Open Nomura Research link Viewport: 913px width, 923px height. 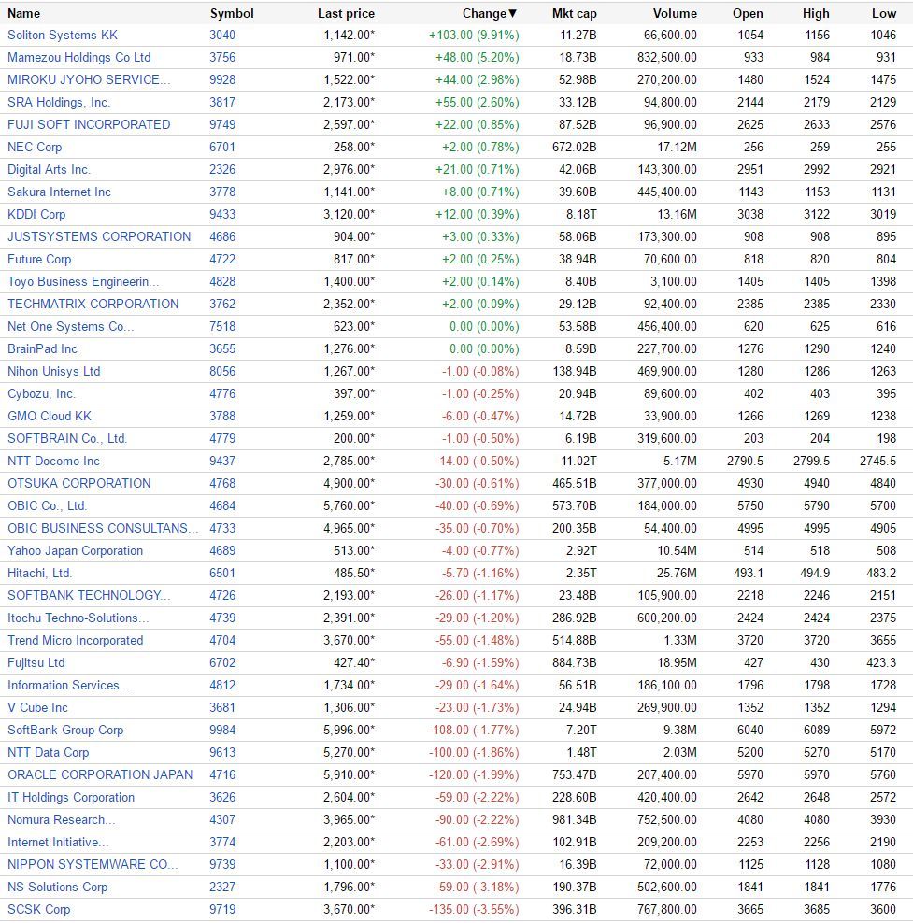coord(62,820)
